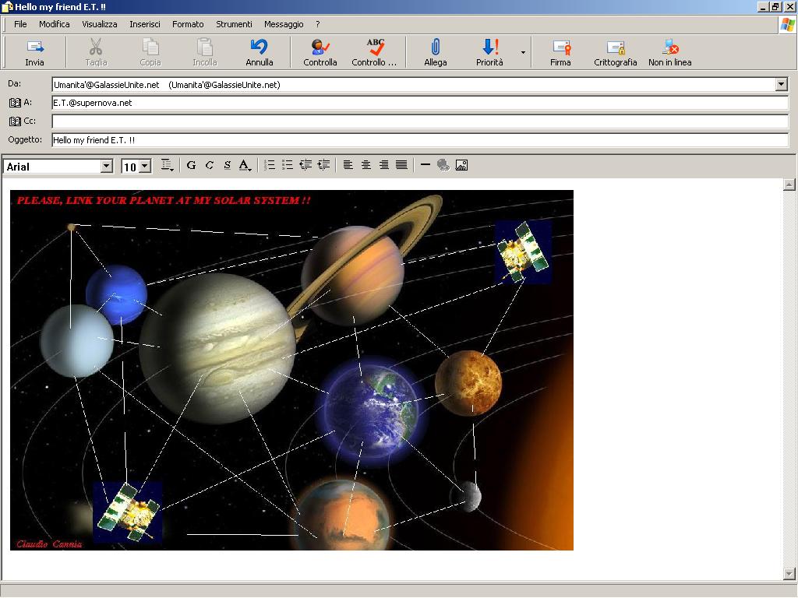Image resolution: width=798 pixels, height=598 pixels.
Task: Decrease paragraph indent
Action: point(305,165)
